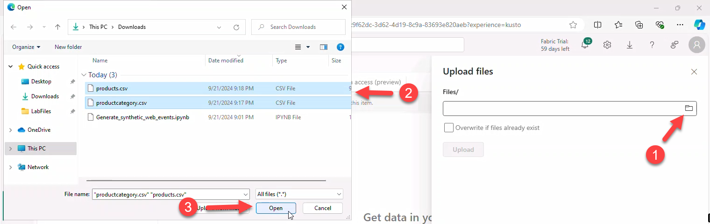This screenshot has width=710, height=224.
Task: Select Downloads in Quick access sidebar
Action: pyautogui.click(x=45, y=96)
